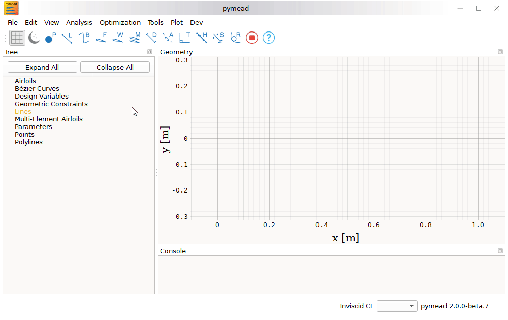508x320 pixels.
Task: Select Geometric Constraints tree item
Action: 51,104
